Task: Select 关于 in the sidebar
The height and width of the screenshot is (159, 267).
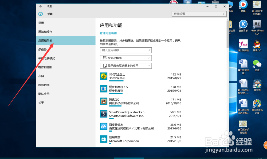Action: (x=66, y=103)
